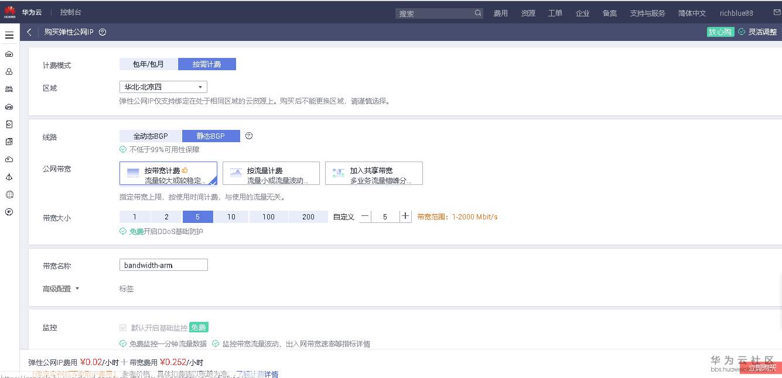Select 加入共享带宽 card
This screenshot has height=378, width=782.
(x=374, y=173)
